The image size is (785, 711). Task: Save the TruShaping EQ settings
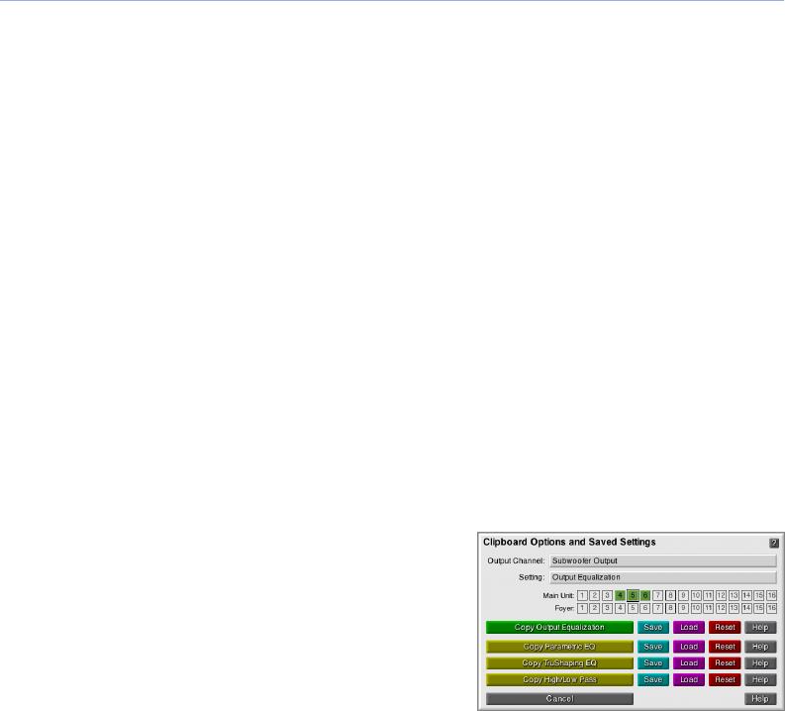[x=653, y=663]
